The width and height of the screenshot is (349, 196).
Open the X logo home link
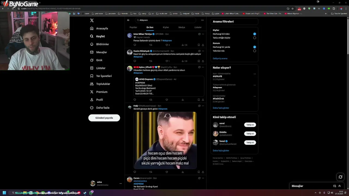pyautogui.click(x=92, y=20)
